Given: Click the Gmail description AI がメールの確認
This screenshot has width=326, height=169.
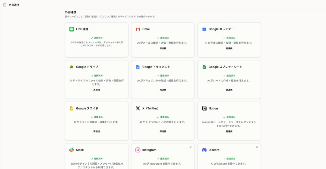Looking at the screenshot, I should (163, 43).
